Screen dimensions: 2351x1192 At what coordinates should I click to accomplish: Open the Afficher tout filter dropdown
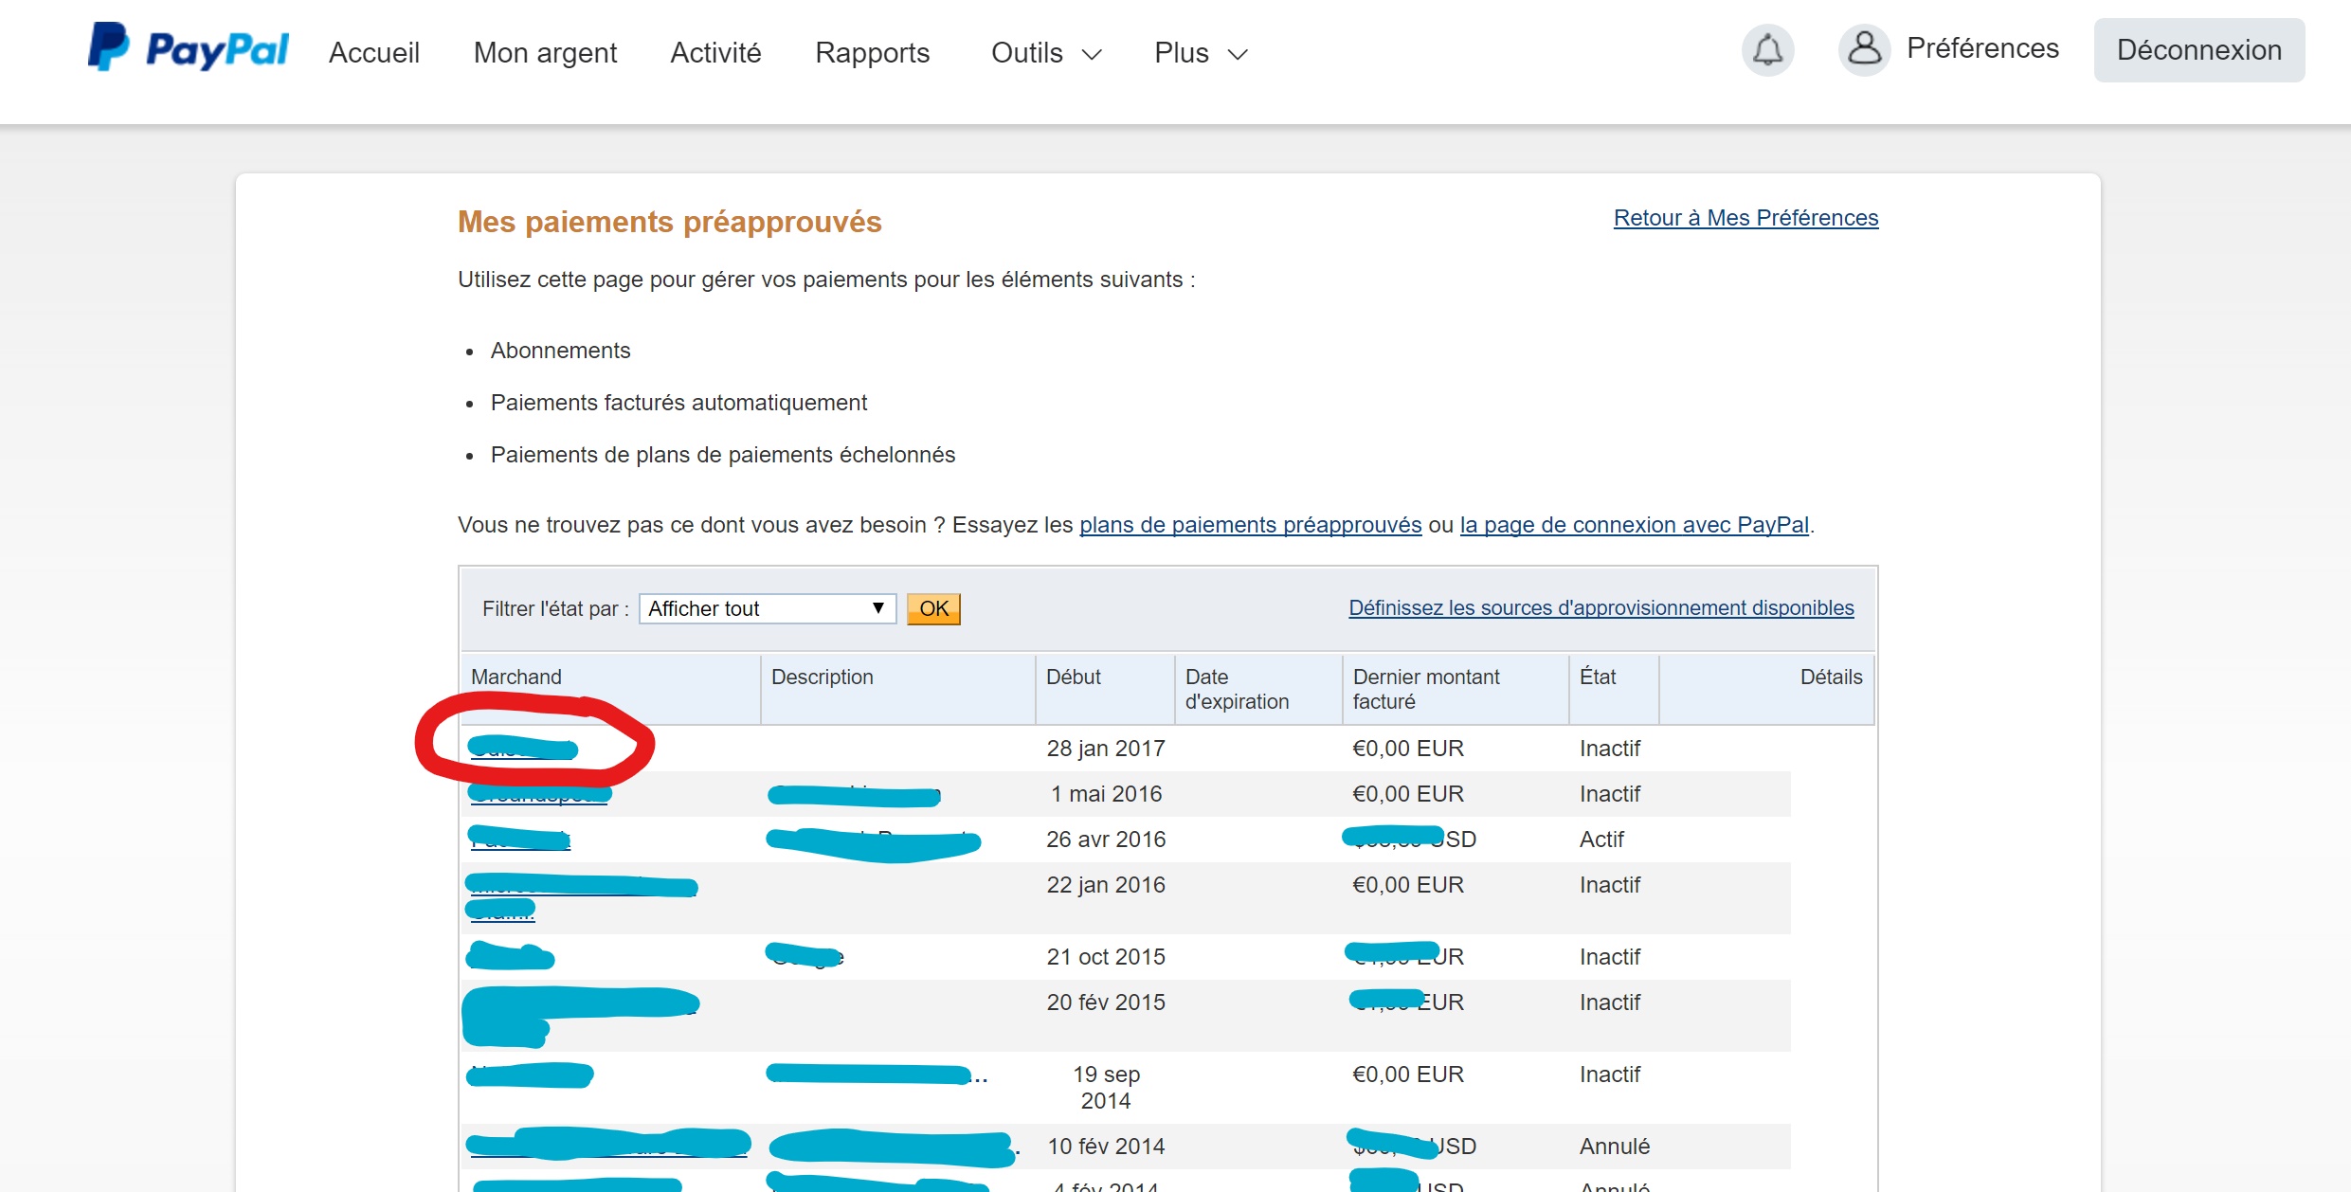tap(767, 608)
